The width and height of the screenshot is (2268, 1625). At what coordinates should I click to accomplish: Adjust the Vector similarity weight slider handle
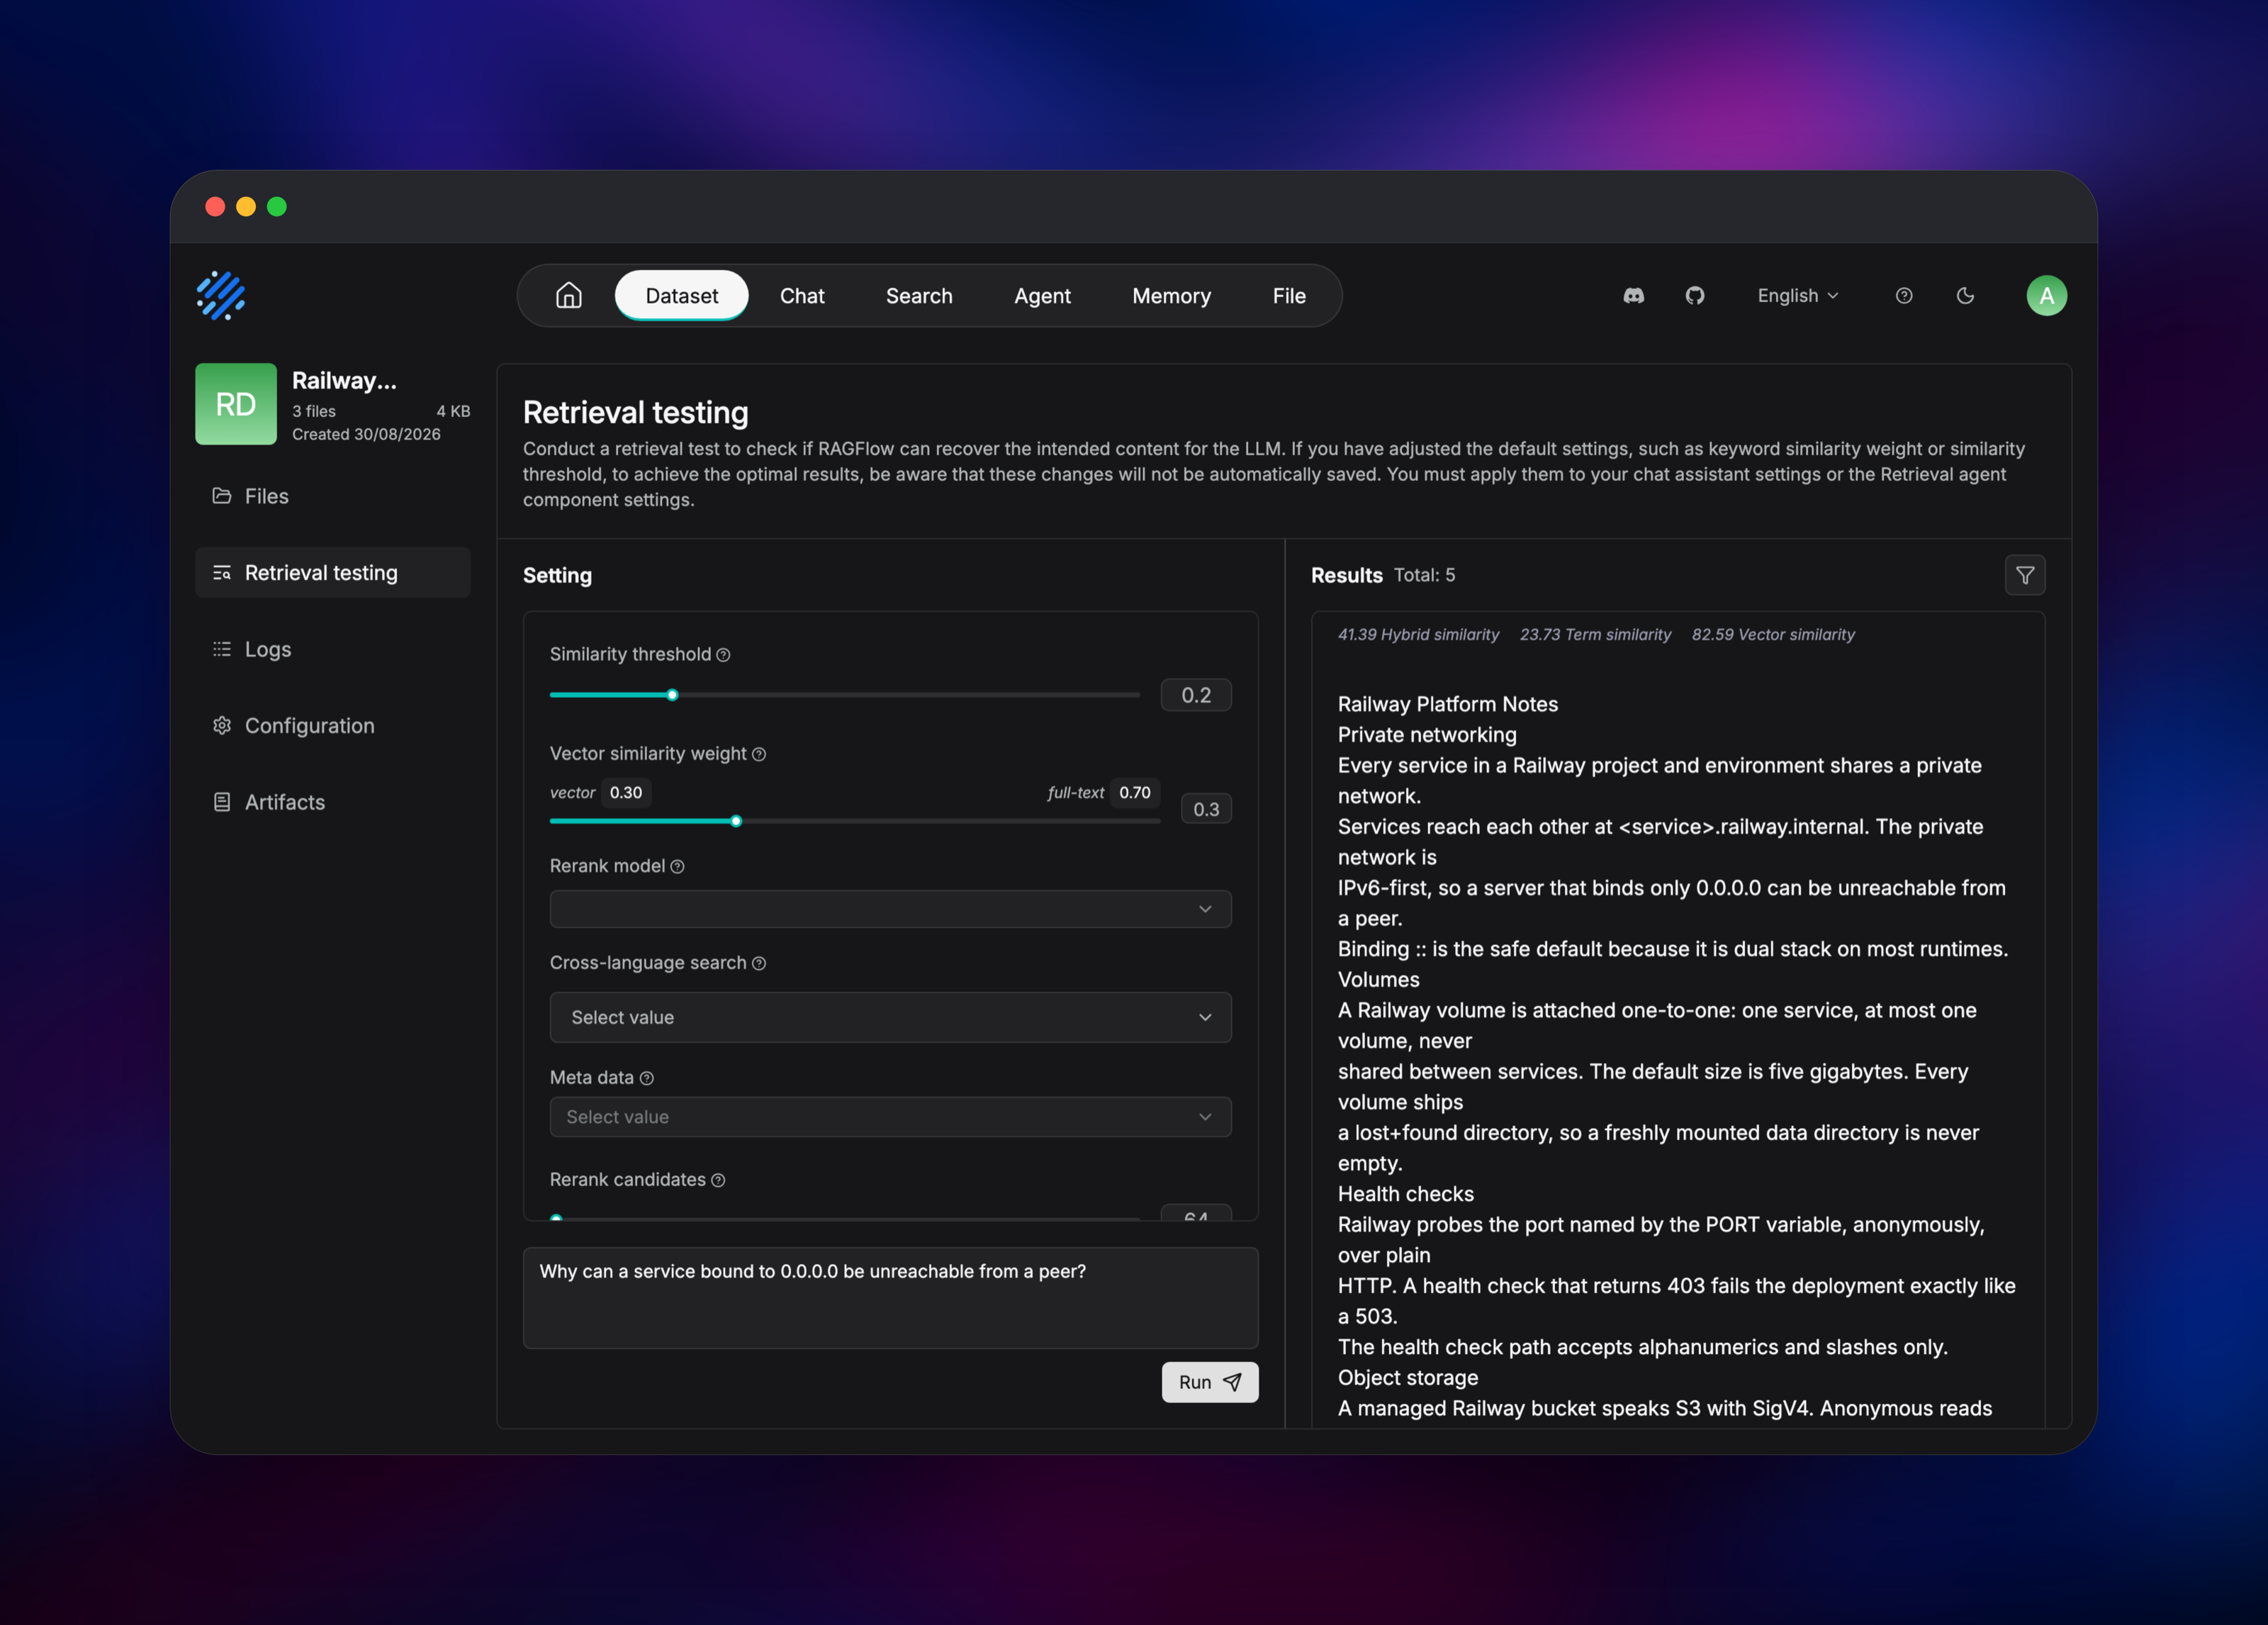pyautogui.click(x=736, y=822)
